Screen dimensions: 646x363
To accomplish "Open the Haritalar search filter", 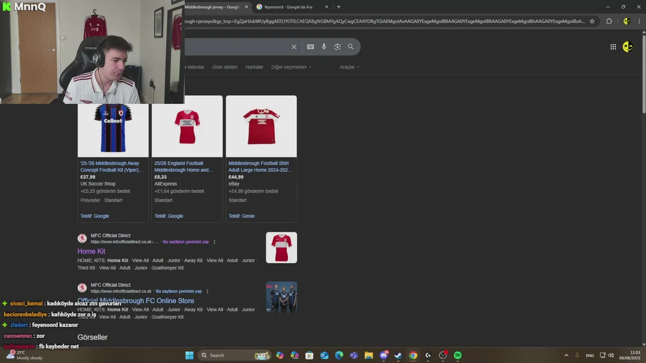I will tap(254, 67).
